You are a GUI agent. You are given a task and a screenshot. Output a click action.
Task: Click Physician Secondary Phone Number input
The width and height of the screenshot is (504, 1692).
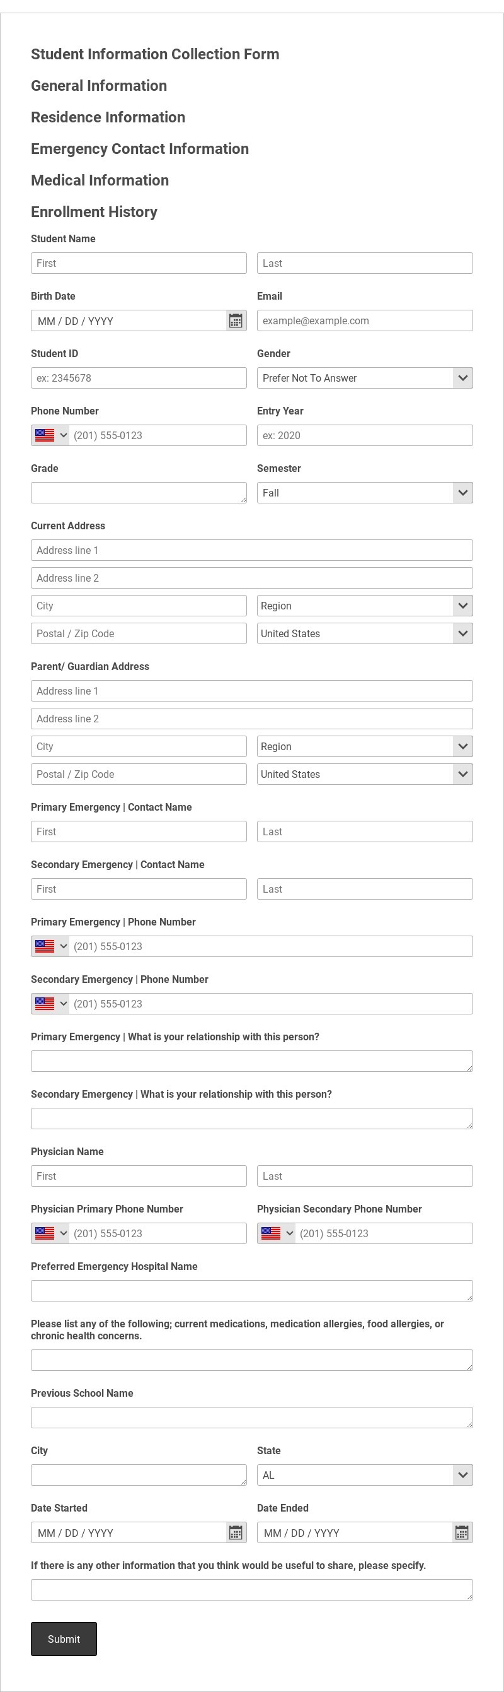[384, 1233]
